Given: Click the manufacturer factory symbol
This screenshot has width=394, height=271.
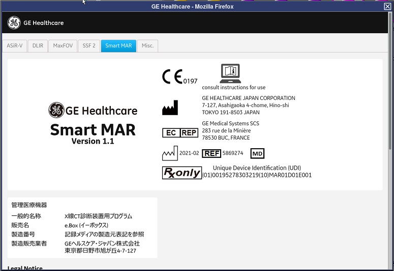Looking at the screenshot, I should [x=170, y=107].
